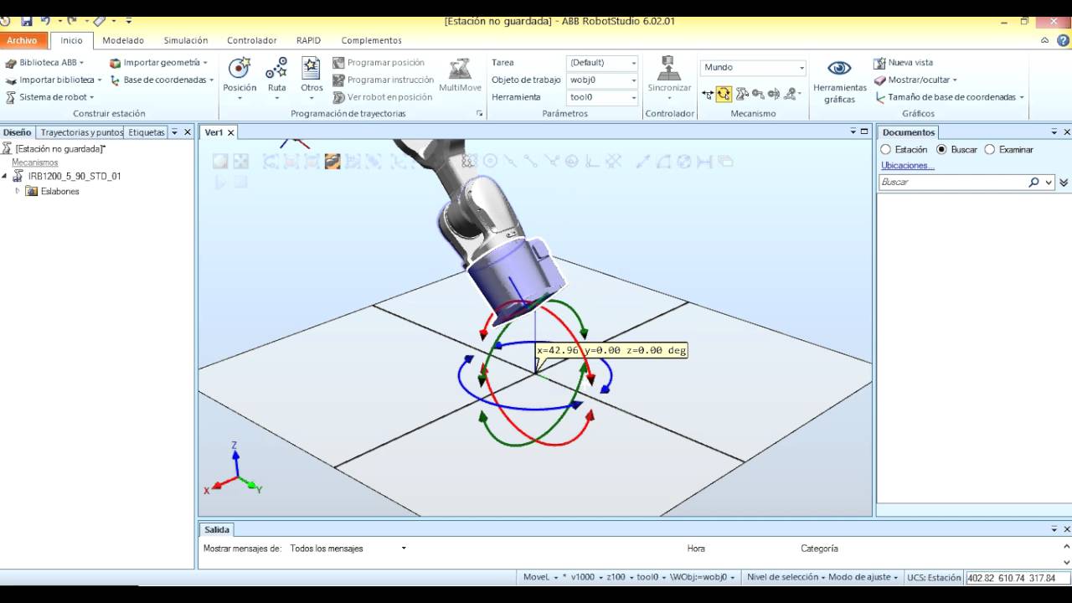
Task: Switch to the Complementos ribbon tab
Action: click(371, 40)
